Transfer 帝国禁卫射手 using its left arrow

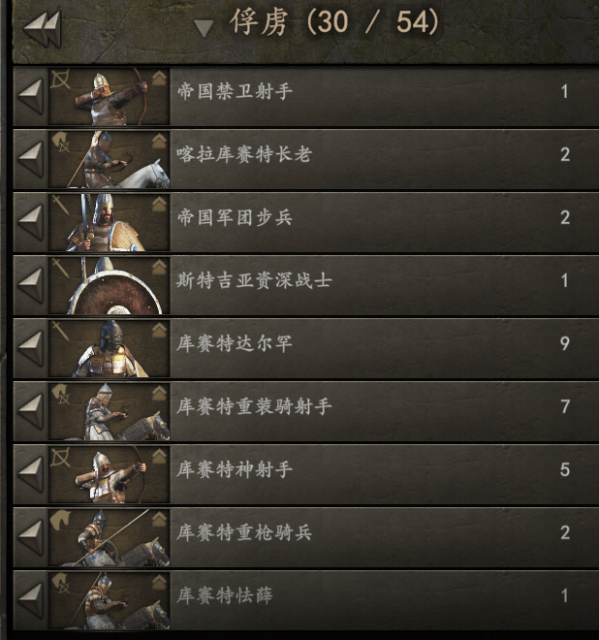(x=31, y=97)
